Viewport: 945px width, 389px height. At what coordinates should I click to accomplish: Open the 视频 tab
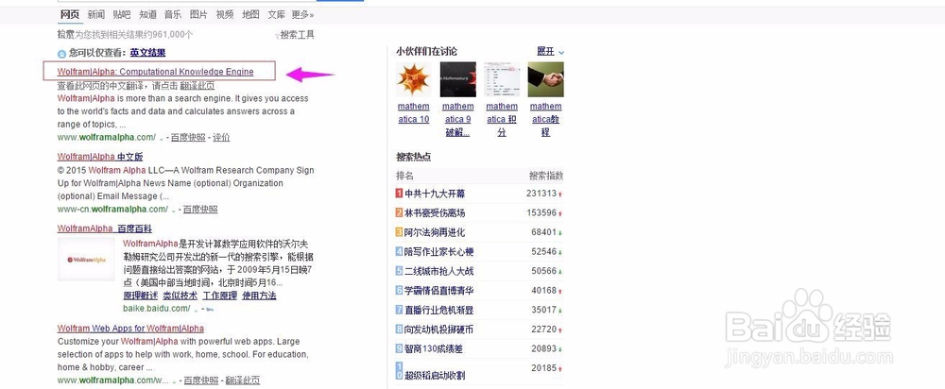point(224,14)
